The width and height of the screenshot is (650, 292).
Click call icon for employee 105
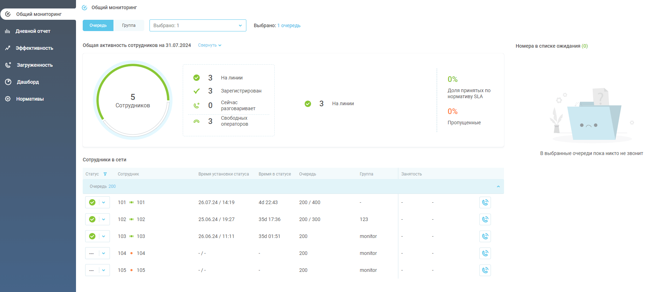tap(485, 270)
